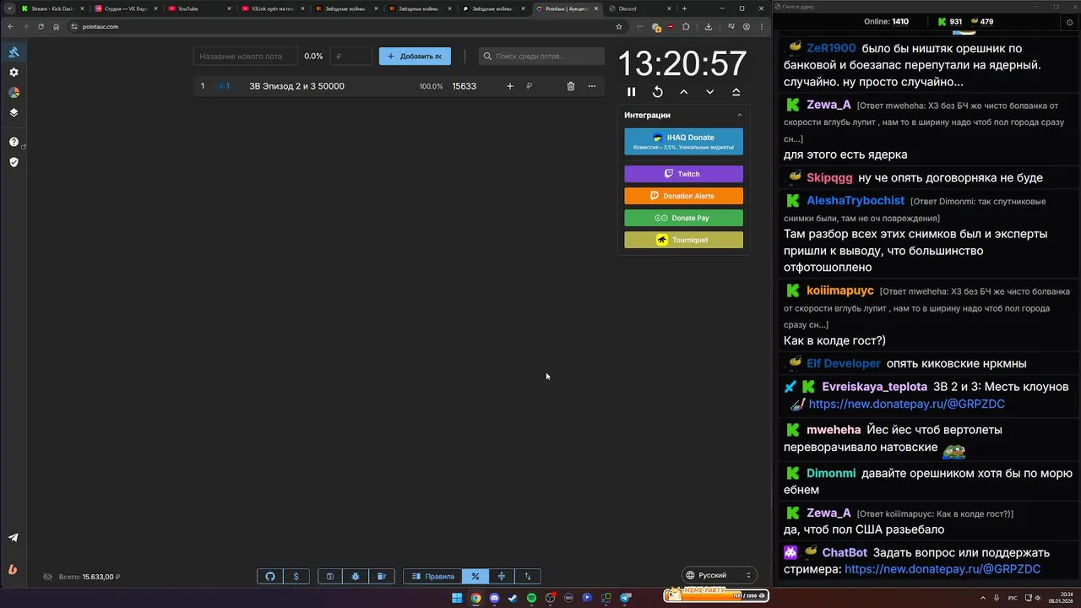Connect the Donation Alerts integration
Image resolution: width=1081 pixels, height=608 pixels.
[683, 196]
